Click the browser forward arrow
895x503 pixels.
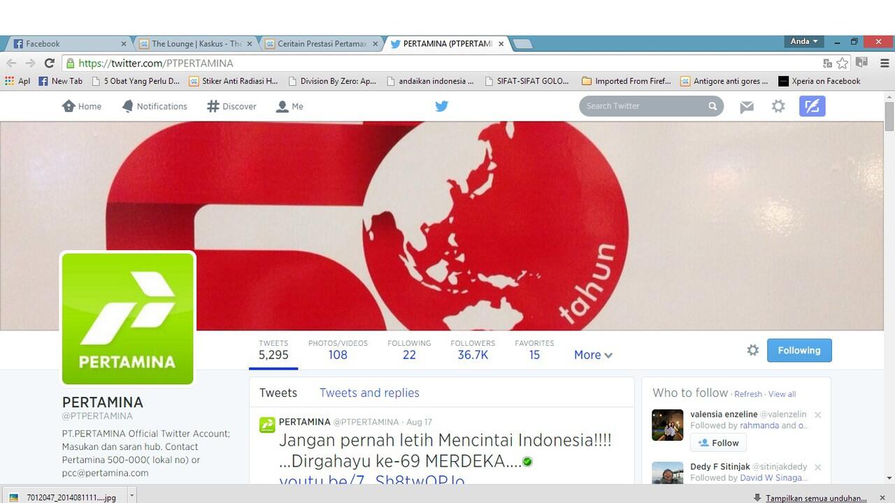pos(30,63)
